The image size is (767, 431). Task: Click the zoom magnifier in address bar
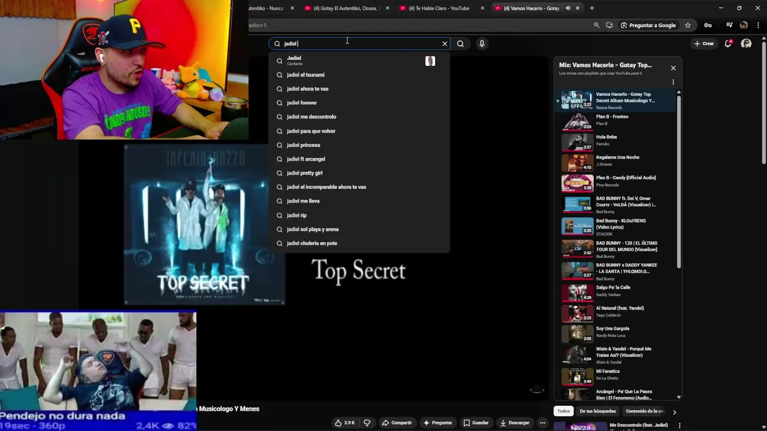point(596,25)
